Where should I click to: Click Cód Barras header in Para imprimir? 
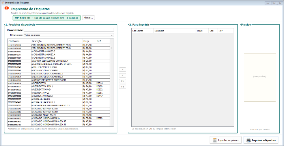click(143, 31)
